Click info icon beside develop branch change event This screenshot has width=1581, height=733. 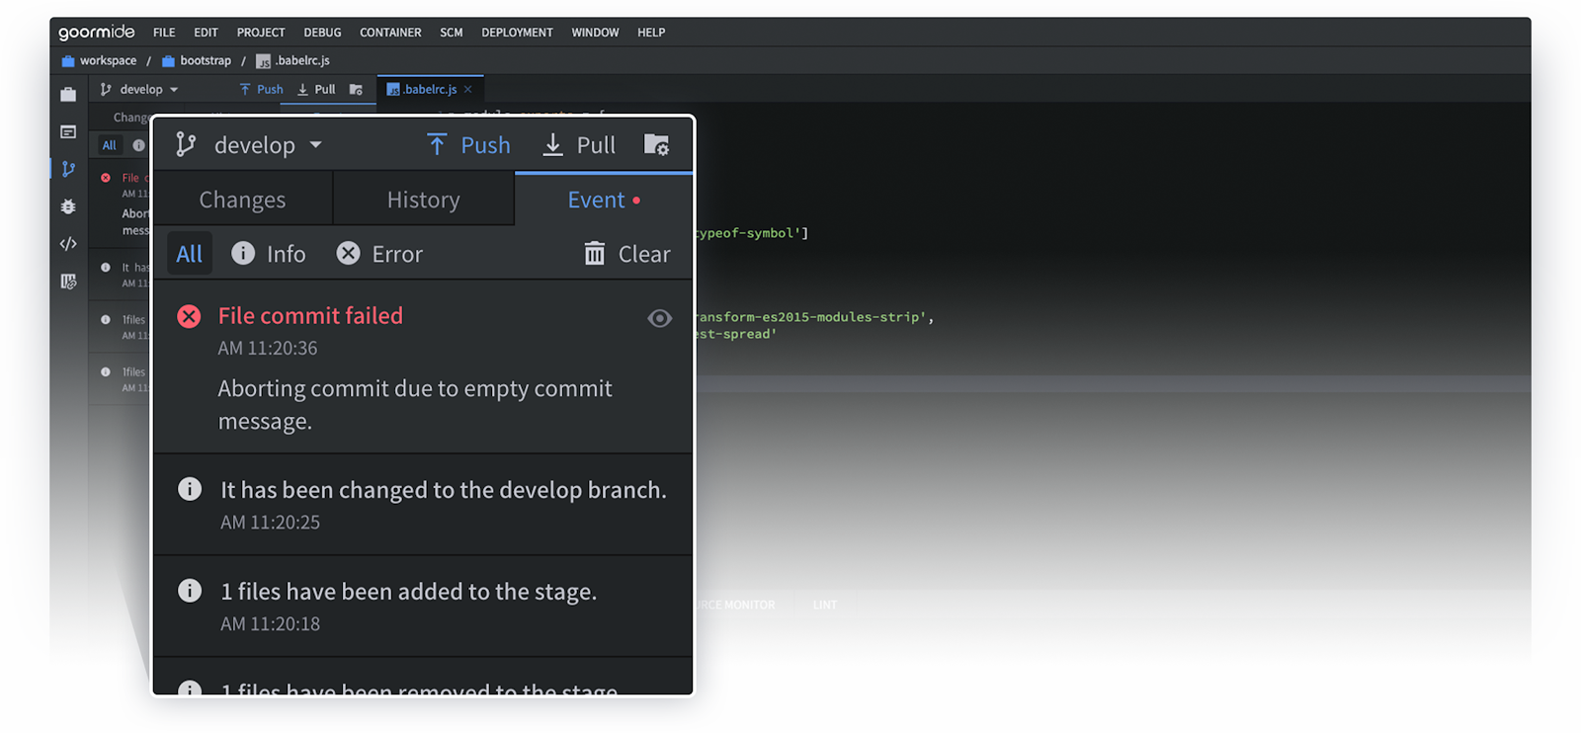(190, 489)
